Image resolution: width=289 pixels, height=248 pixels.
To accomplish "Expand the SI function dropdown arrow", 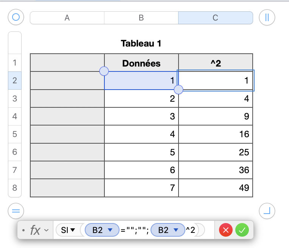I will (72, 230).
